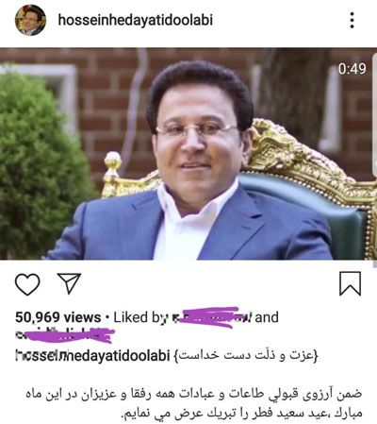
Task: Like the post with the heart icon
Action: coord(27,284)
